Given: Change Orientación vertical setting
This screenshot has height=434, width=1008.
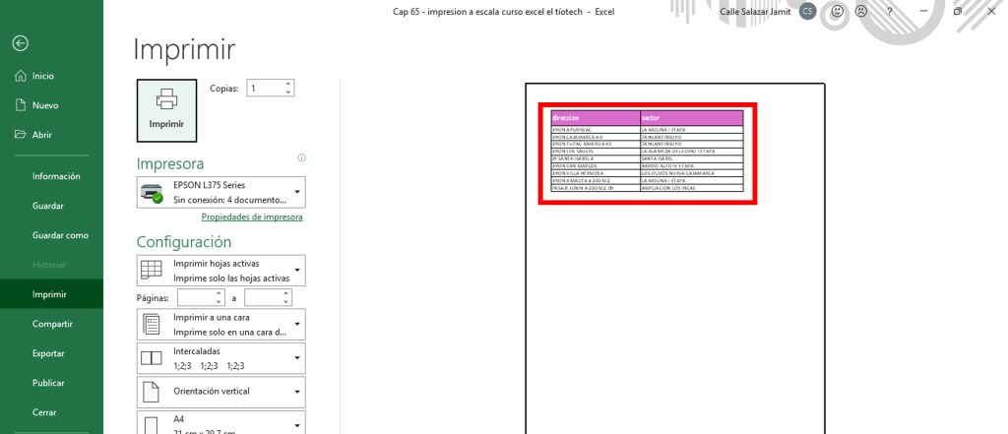Looking at the screenshot, I should [221, 391].
